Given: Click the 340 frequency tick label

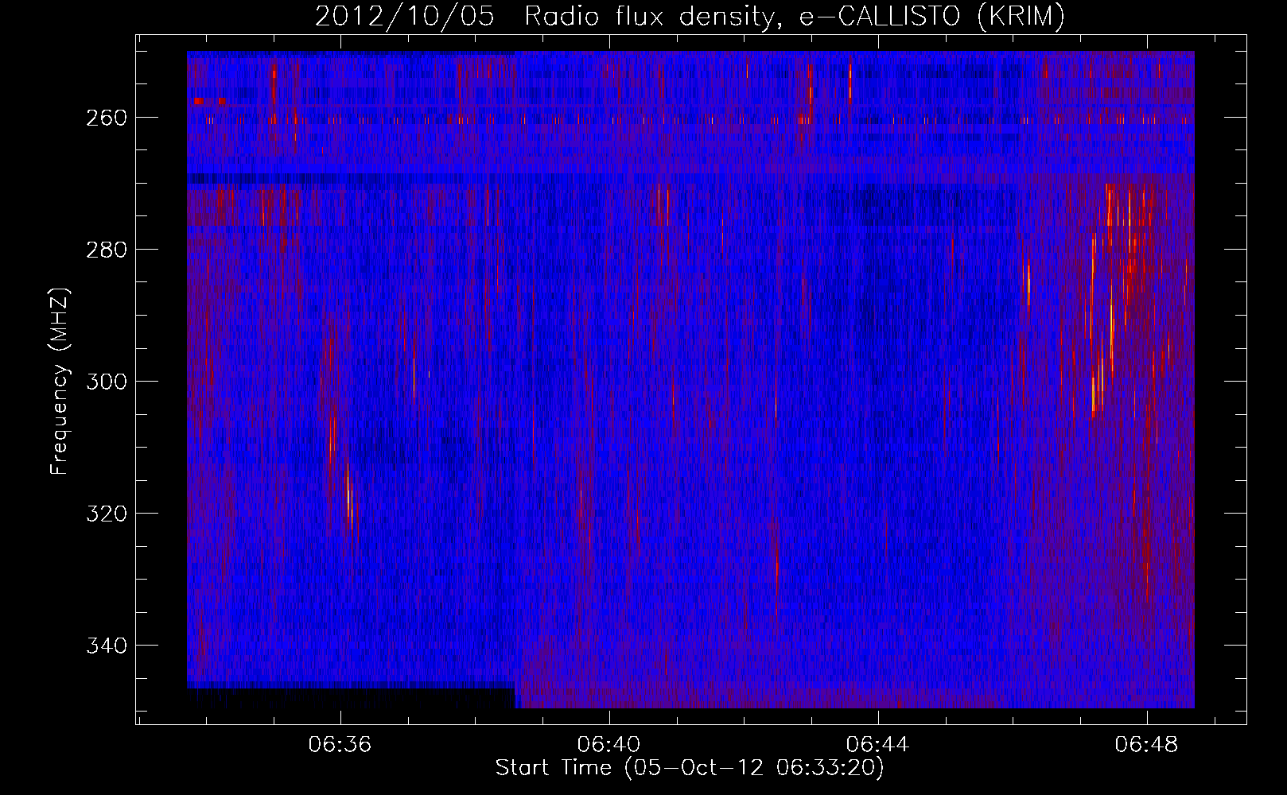Looking at the screenshot, I should [106, 646].
